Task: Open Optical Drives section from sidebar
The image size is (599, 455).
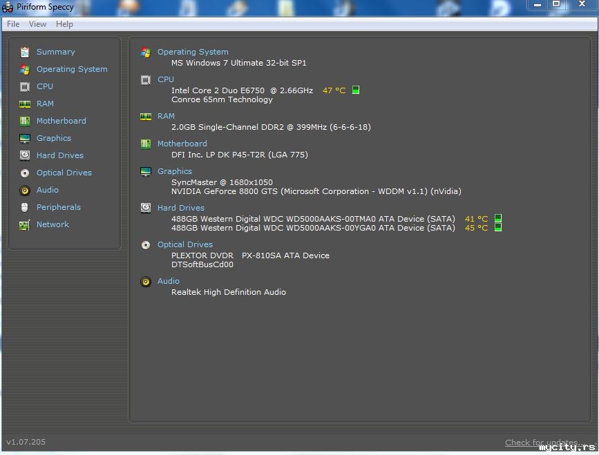Action: (x=64, y=173)
